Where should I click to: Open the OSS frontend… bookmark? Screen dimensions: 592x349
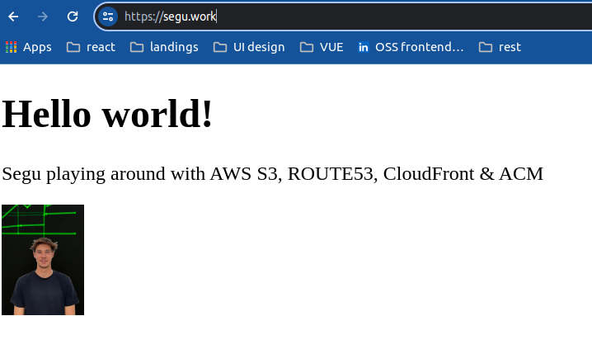[419, 47]
